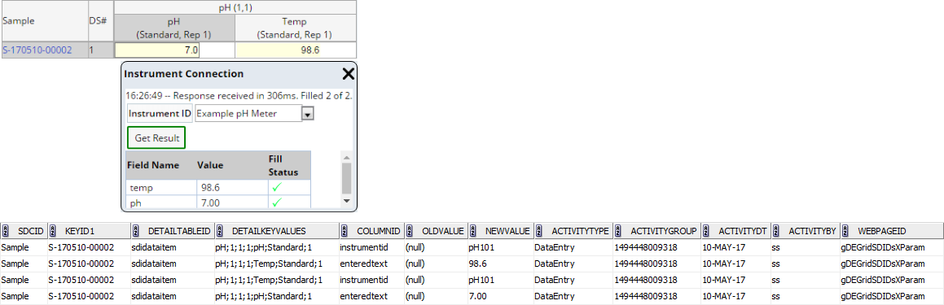Click the pH result field showing 7.0
This screenshot has width=944, height=305.
pyautogui.click(x=156, y=50)
